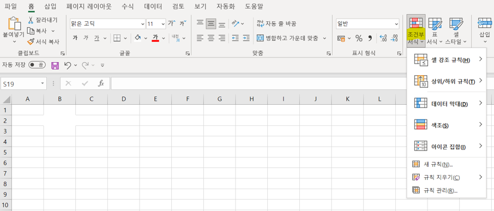Click the Undo arrow
Image resolution: width=494 pixels, height=211 pixels.
(x=68, y=65)
